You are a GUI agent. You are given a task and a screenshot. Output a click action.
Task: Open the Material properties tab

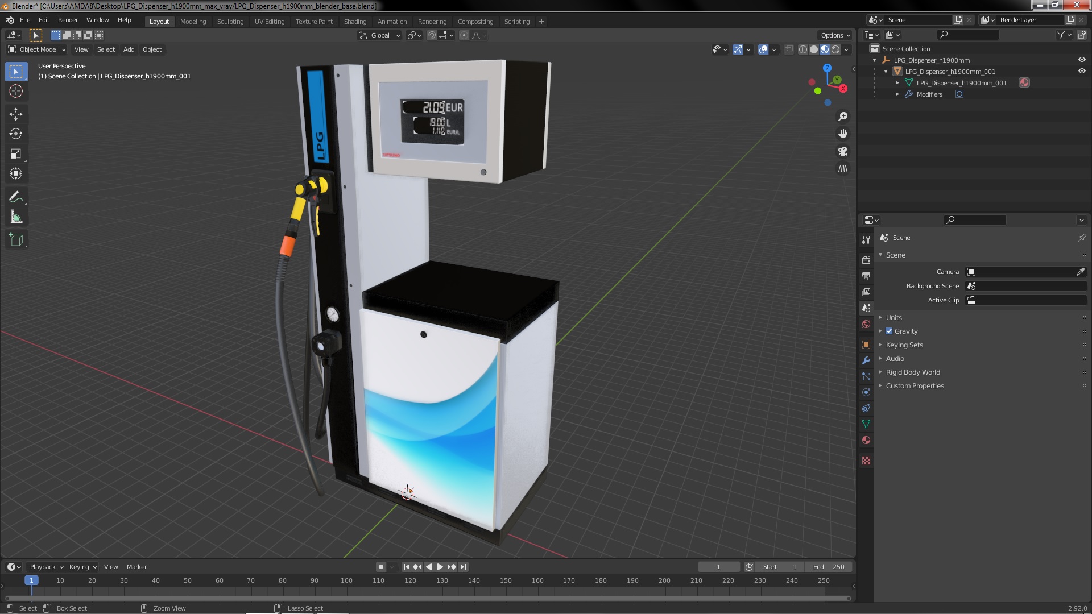coord(866,441)
